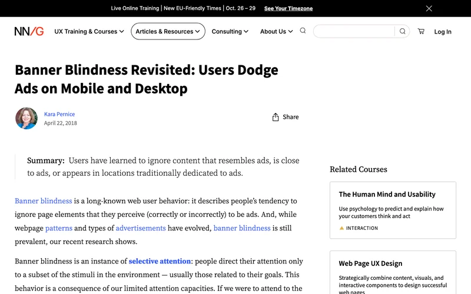
Task: Expand the UX Training & Courses menu
Action: tap(89, 32)
